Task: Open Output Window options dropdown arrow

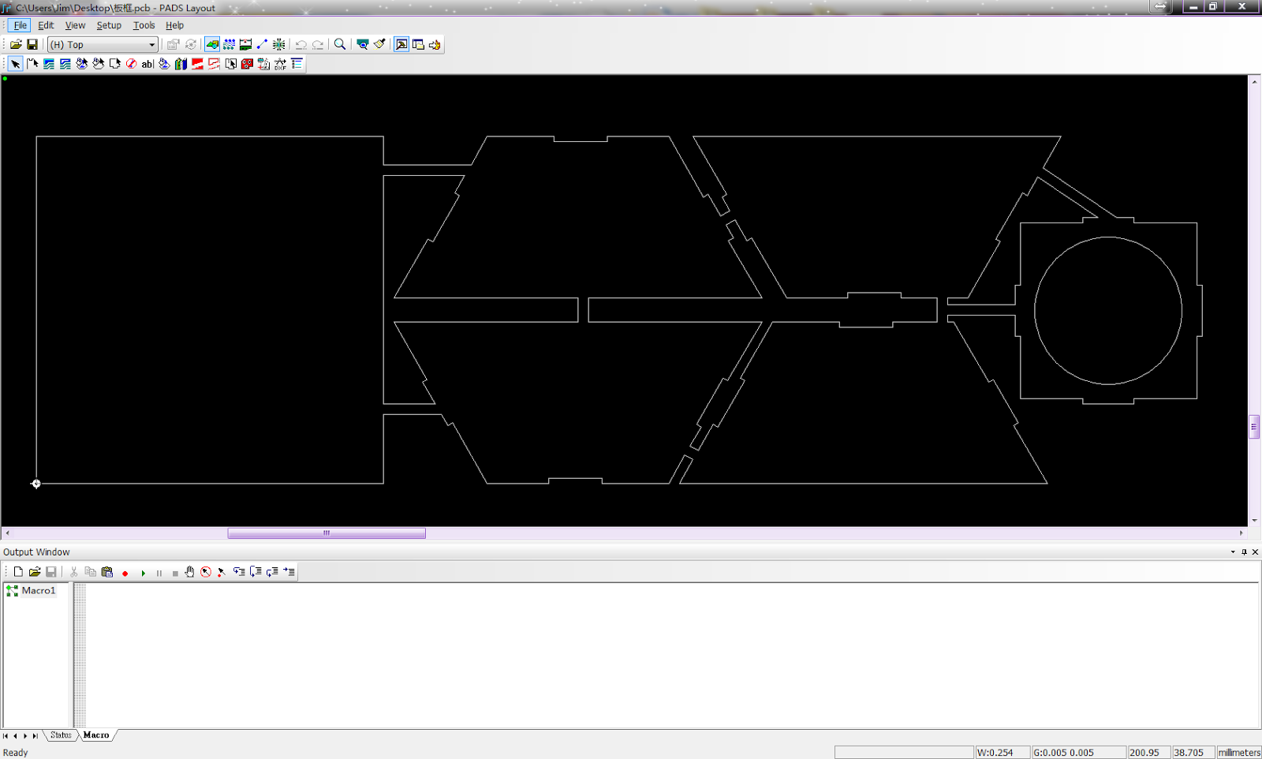Action: click(1233, 552)
